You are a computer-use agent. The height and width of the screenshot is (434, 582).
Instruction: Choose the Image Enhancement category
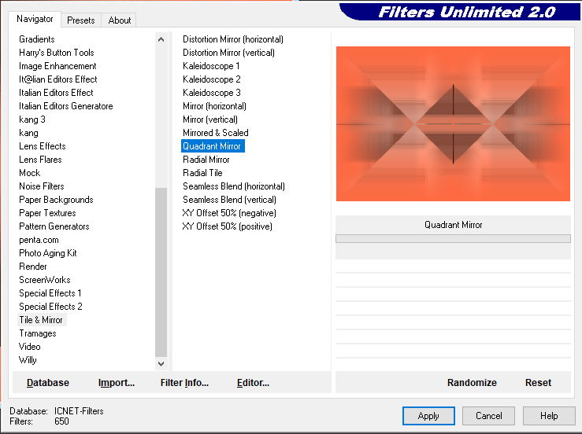(x=57, y=66)
